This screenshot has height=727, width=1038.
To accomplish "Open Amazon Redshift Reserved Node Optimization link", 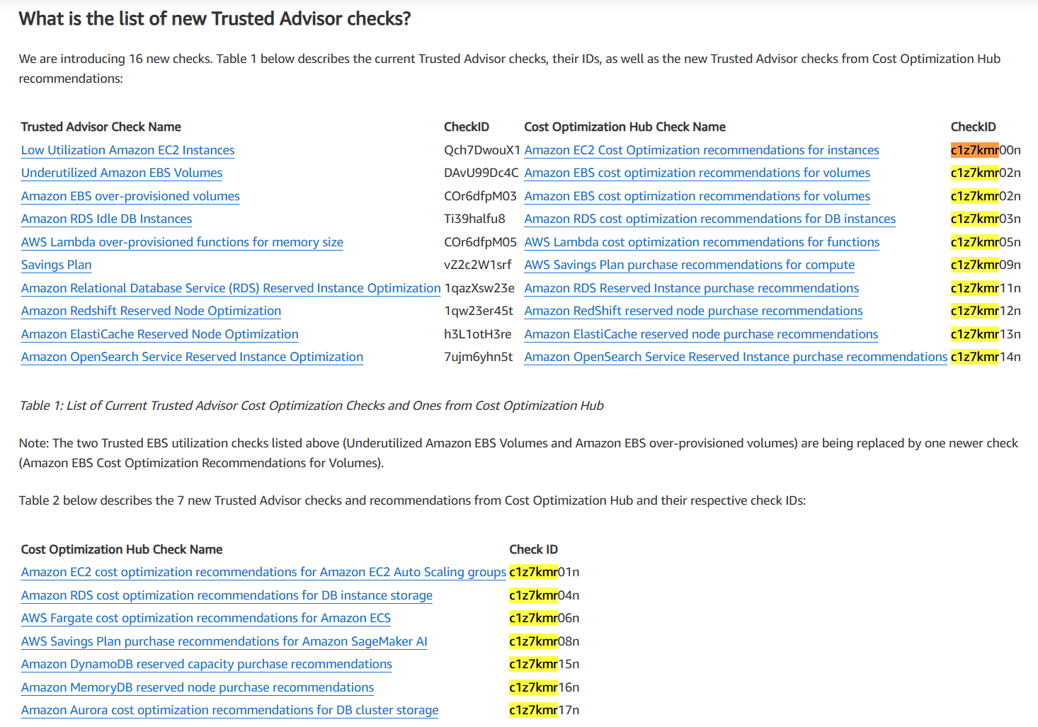I will click(x=151, y=311).
